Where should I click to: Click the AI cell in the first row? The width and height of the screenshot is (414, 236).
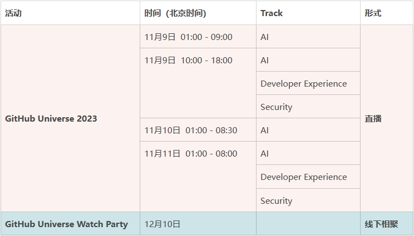pos(265,37)
